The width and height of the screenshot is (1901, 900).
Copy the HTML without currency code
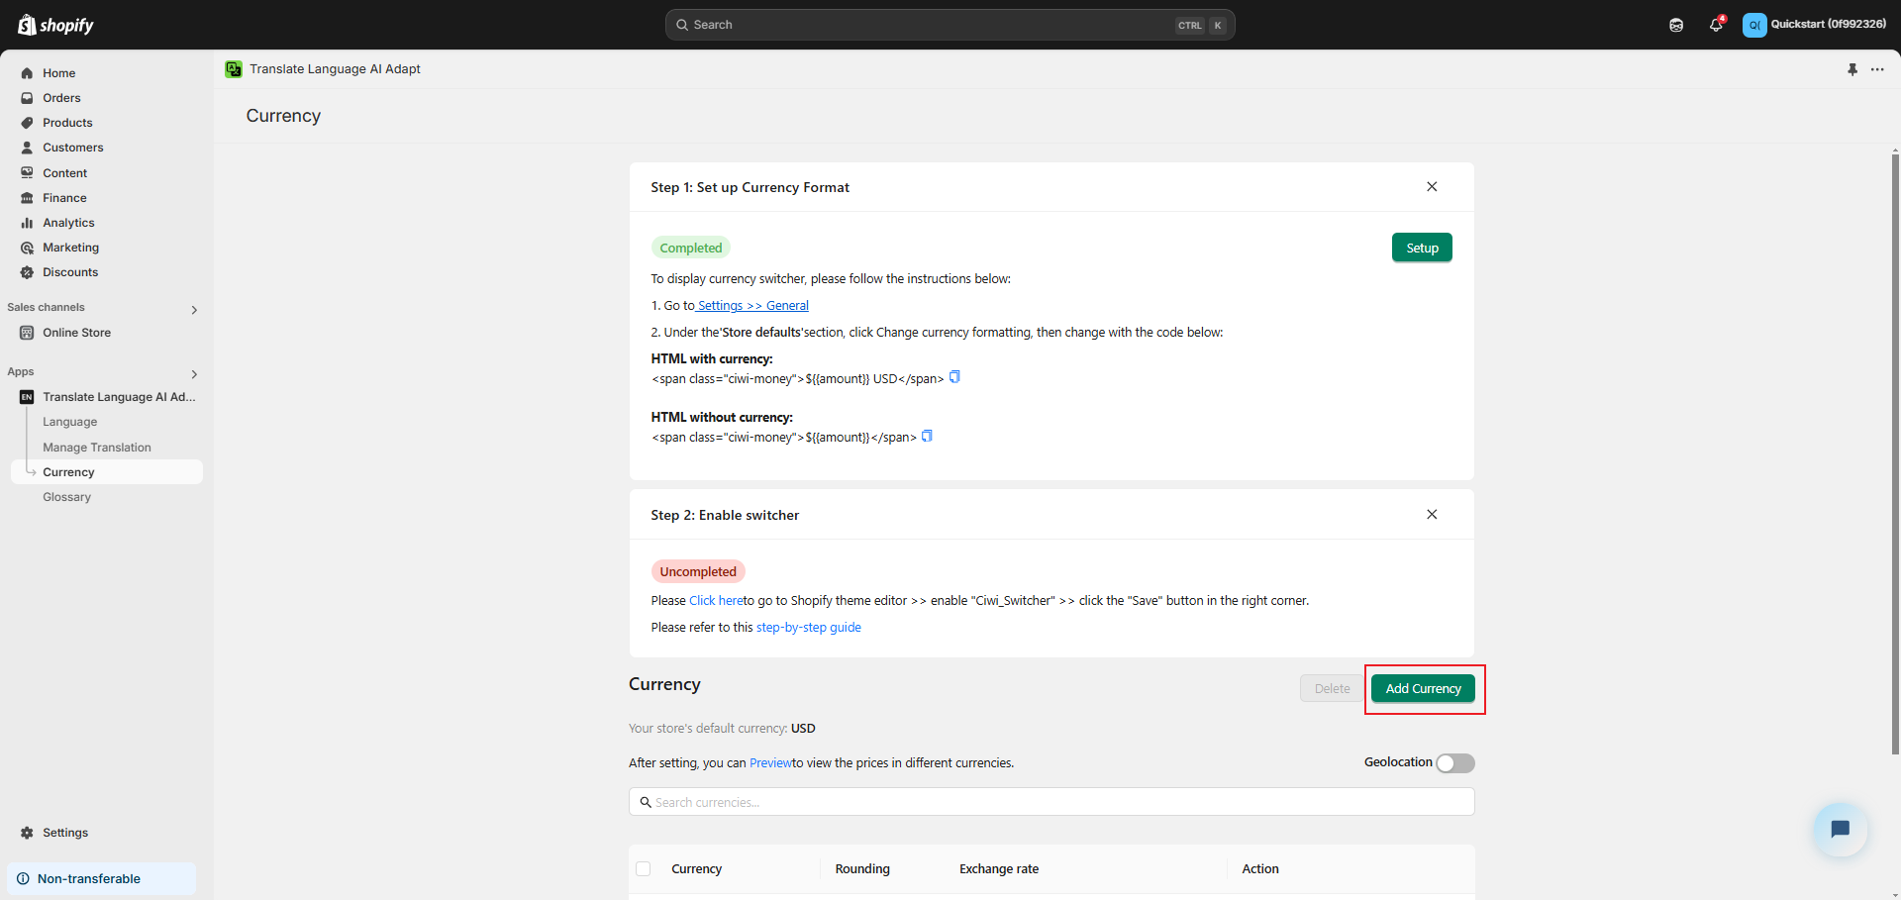click(927, 436)
